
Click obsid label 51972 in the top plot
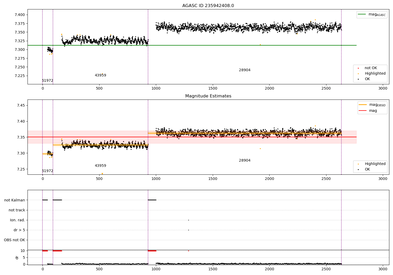(47, 81)
